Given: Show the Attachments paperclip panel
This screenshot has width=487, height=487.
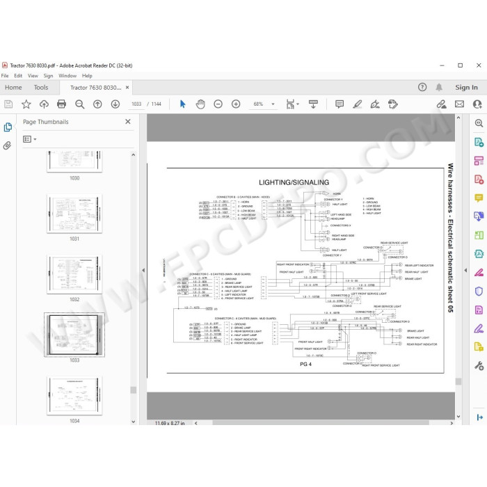Looking at the screenshot, I should (x=7, y=145).
